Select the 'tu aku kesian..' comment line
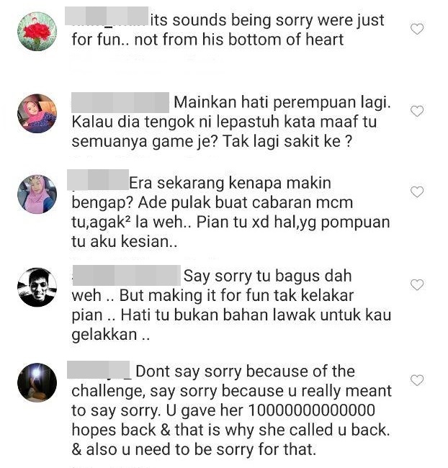The width and height of the screenshot is (448, 468). (125, 241)
